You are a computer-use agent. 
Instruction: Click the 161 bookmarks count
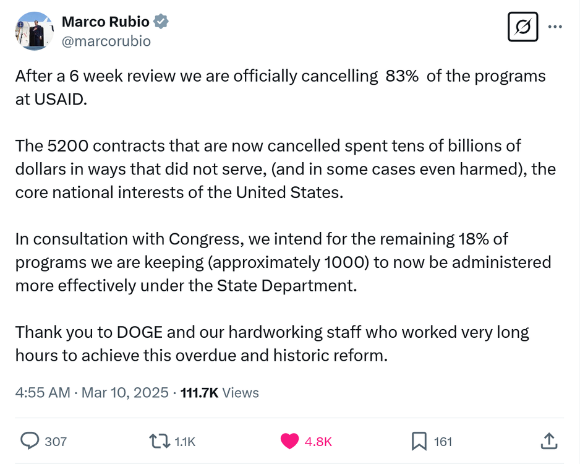tap(443, 442)
